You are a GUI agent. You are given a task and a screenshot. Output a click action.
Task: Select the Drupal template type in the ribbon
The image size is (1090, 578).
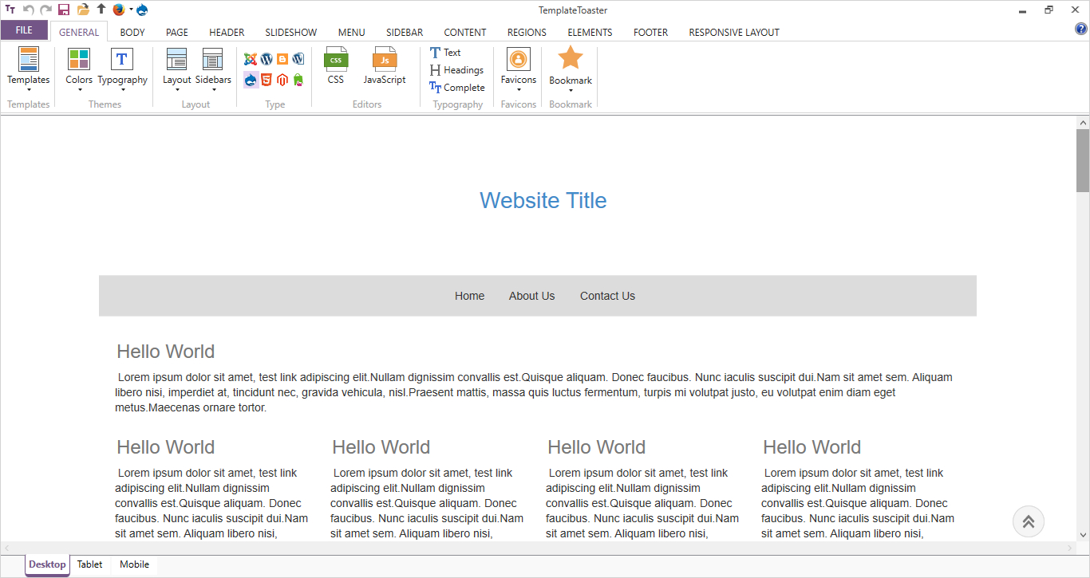tap(251, 80)
